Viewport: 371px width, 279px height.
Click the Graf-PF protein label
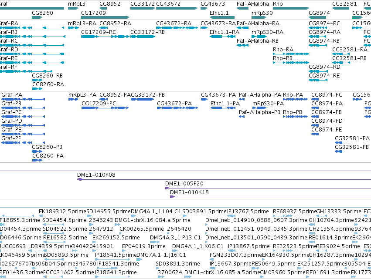11,138
